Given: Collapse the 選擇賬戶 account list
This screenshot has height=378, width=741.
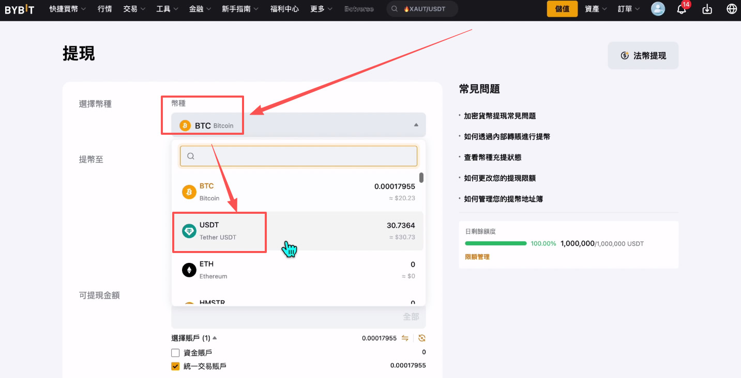Looking at the screenshot, I should coord(215,338).
